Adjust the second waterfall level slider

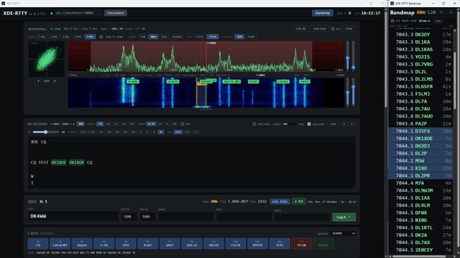pyautogui.click(x=353, y=92)
